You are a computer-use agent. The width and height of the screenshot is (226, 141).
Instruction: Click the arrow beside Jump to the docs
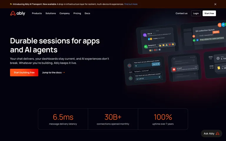64,73
